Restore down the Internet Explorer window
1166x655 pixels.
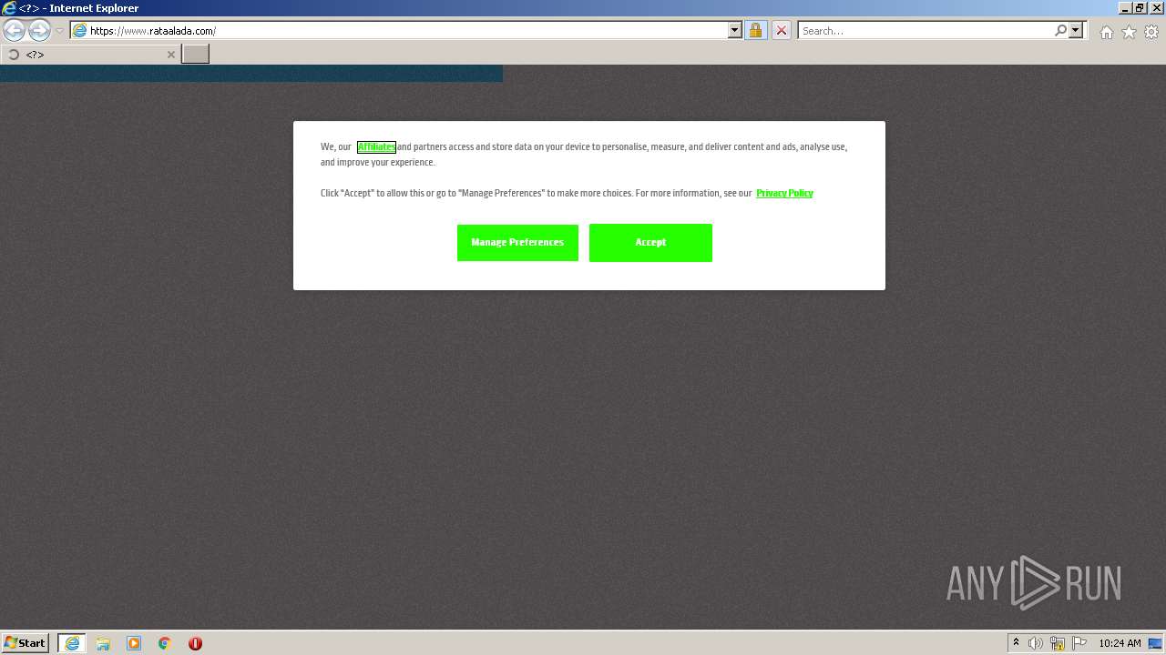click(x=1140, y=8)
